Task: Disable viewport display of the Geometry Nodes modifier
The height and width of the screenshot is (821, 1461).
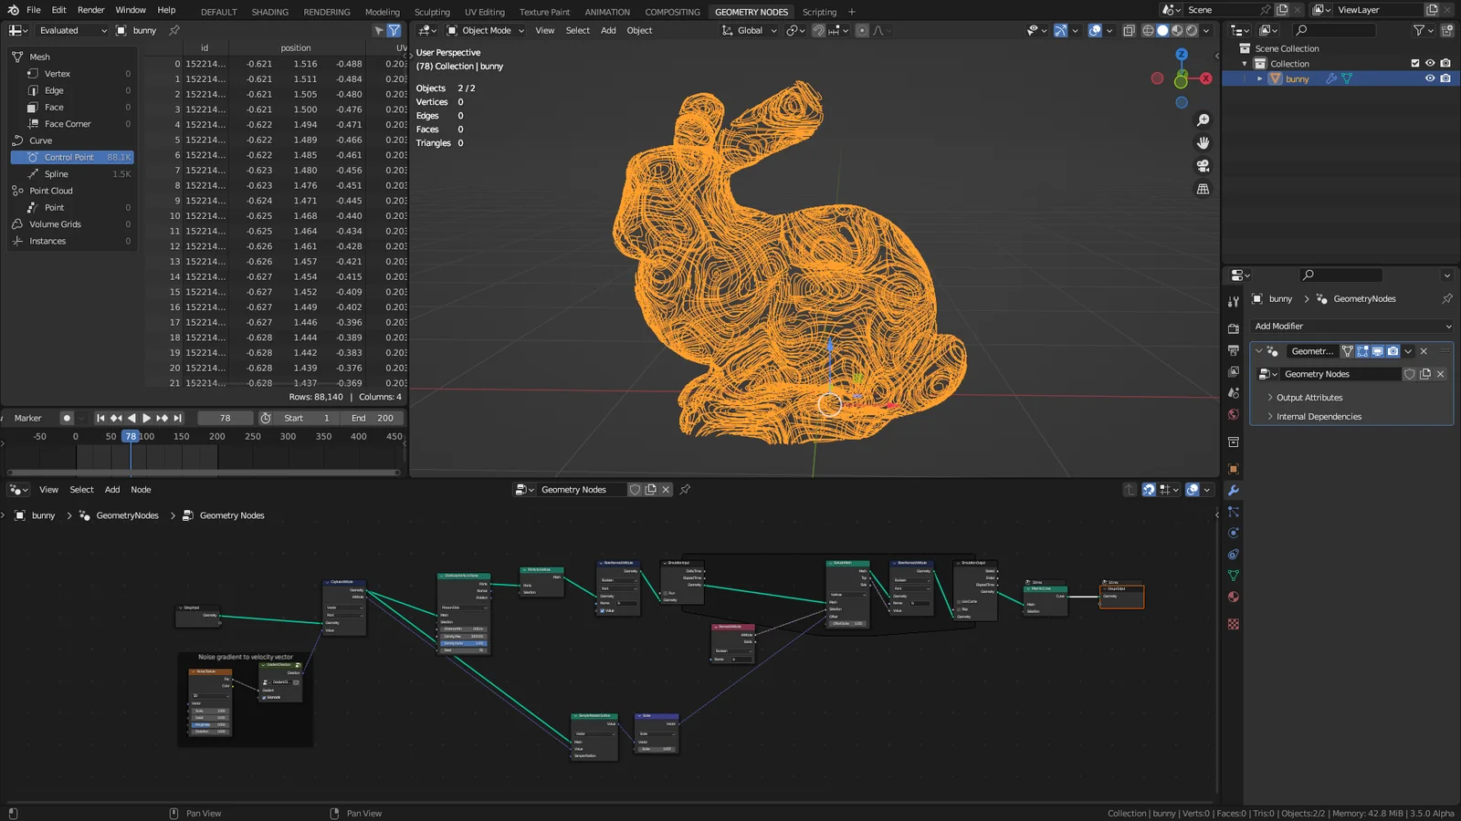Action: pos(1378,351)
